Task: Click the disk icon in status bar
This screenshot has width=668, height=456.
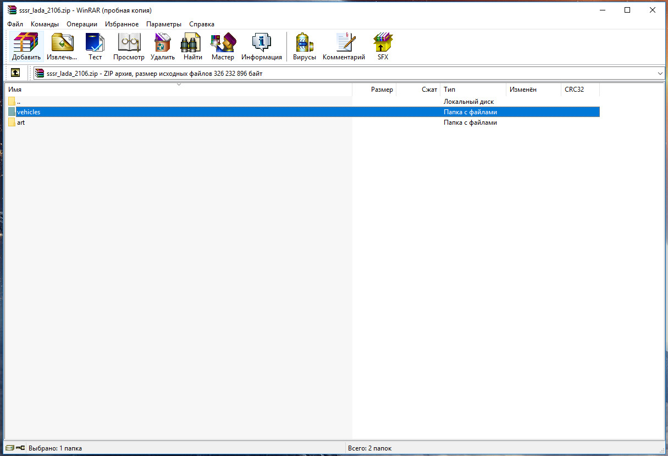Action: (9, 448)
